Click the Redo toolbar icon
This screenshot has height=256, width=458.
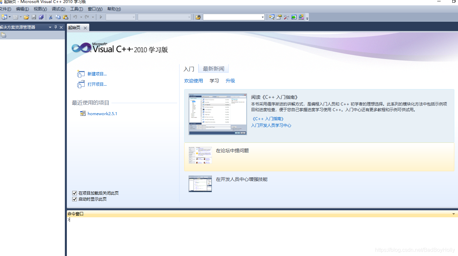click(x=87, y=17)
